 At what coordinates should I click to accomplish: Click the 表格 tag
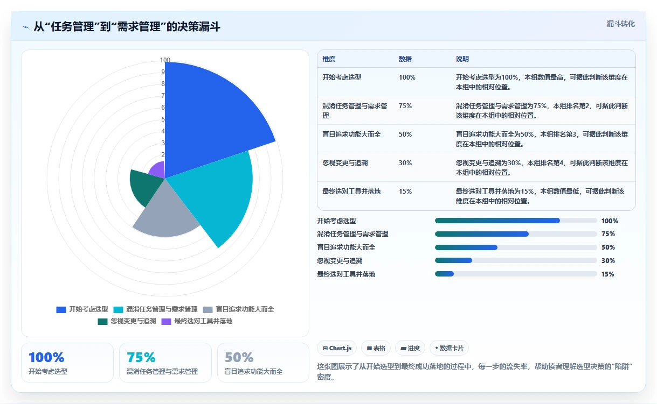coord(376,348)
